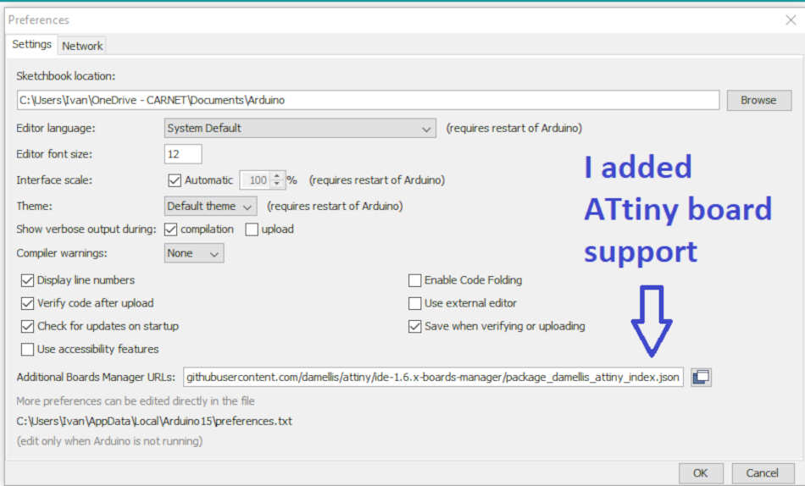Toggle Save when verifying or uploading

coord(415,326)
